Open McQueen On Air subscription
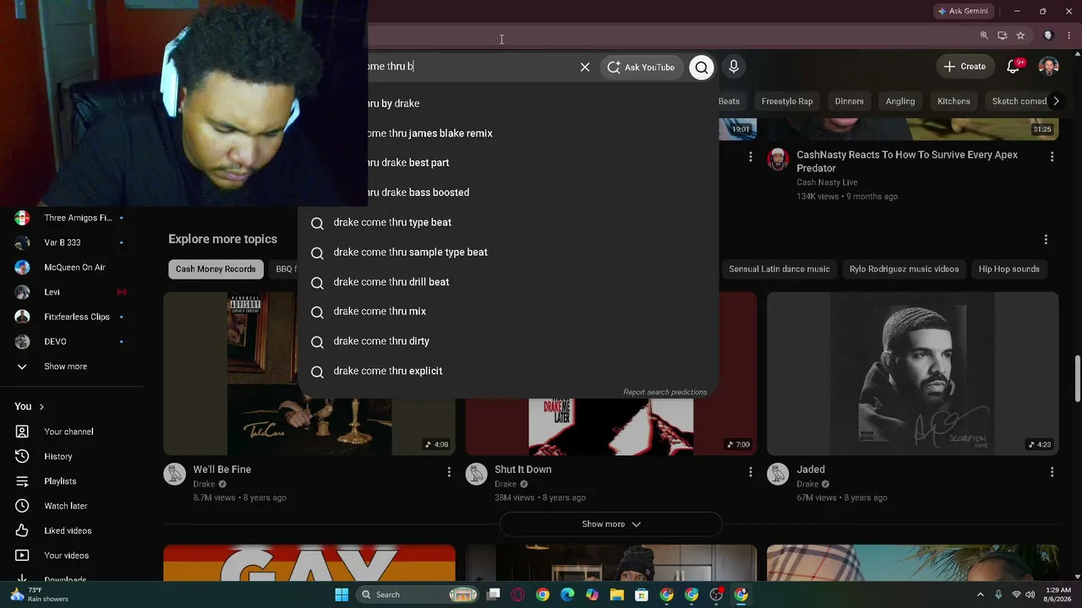Screen dimensions: 1082x608 coord(72,268)
